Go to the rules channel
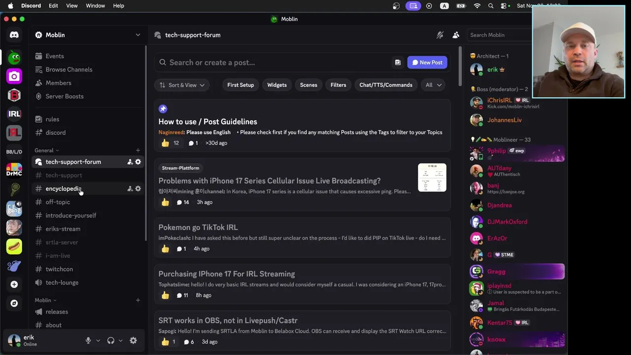This screenshot has width=631, height=355. (x=87, y=119)
